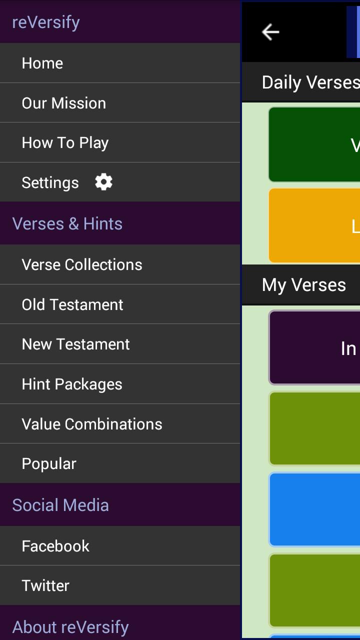The height and width of the screenshot is (640, 360).
Task: Tap the back arrow icon
Action: [270, 32]
